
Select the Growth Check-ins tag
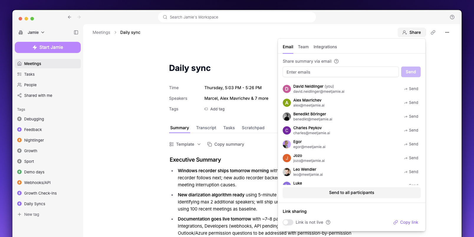click(x=48, y=193)
